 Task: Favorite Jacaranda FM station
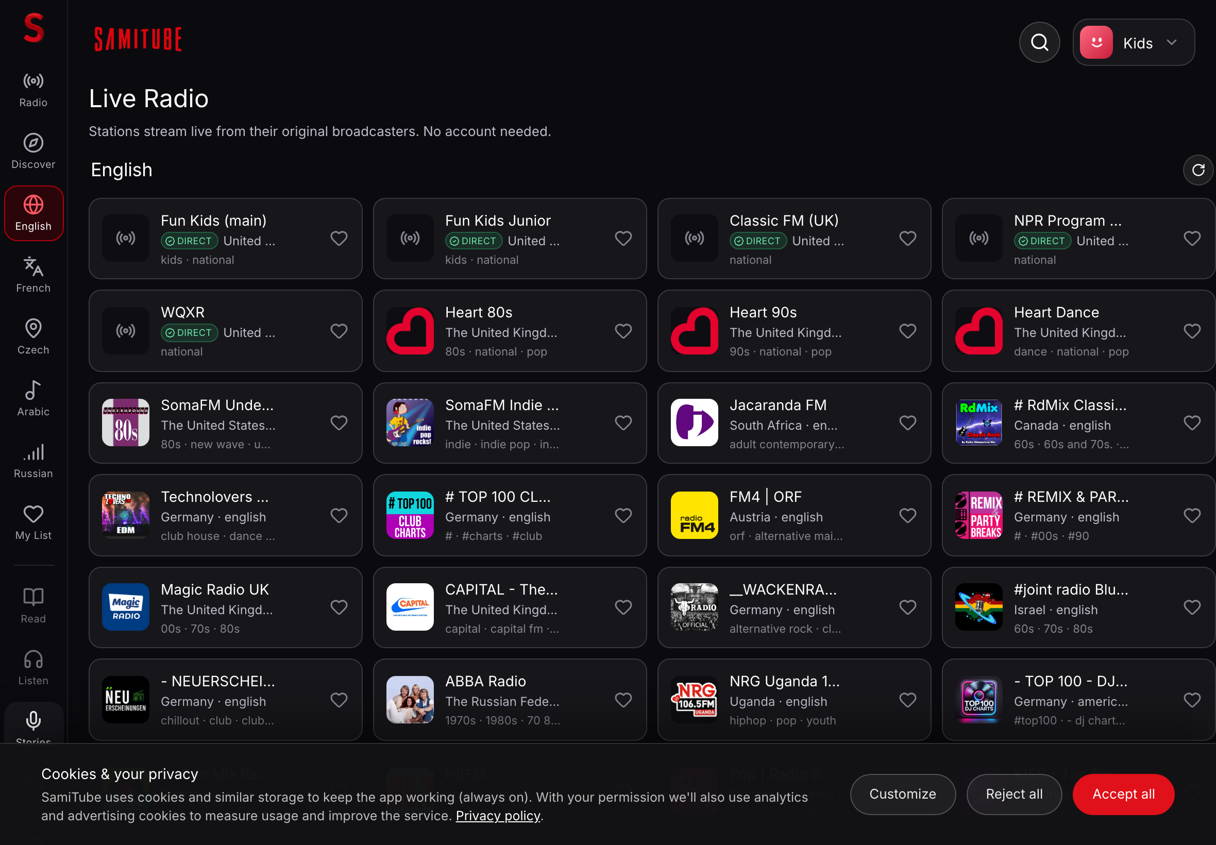pos(907,422)
